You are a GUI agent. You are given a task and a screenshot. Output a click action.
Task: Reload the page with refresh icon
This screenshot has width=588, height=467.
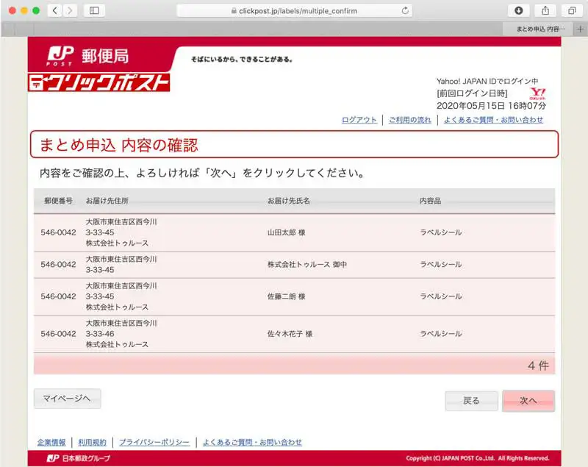coord(405,10)
